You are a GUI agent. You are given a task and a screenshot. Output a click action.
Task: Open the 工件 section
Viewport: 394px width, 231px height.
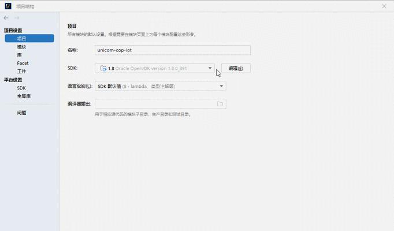point(21,71)
